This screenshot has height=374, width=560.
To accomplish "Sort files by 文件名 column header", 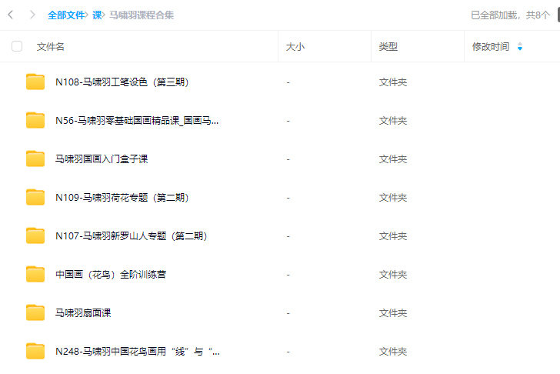I will coord(51,47).
